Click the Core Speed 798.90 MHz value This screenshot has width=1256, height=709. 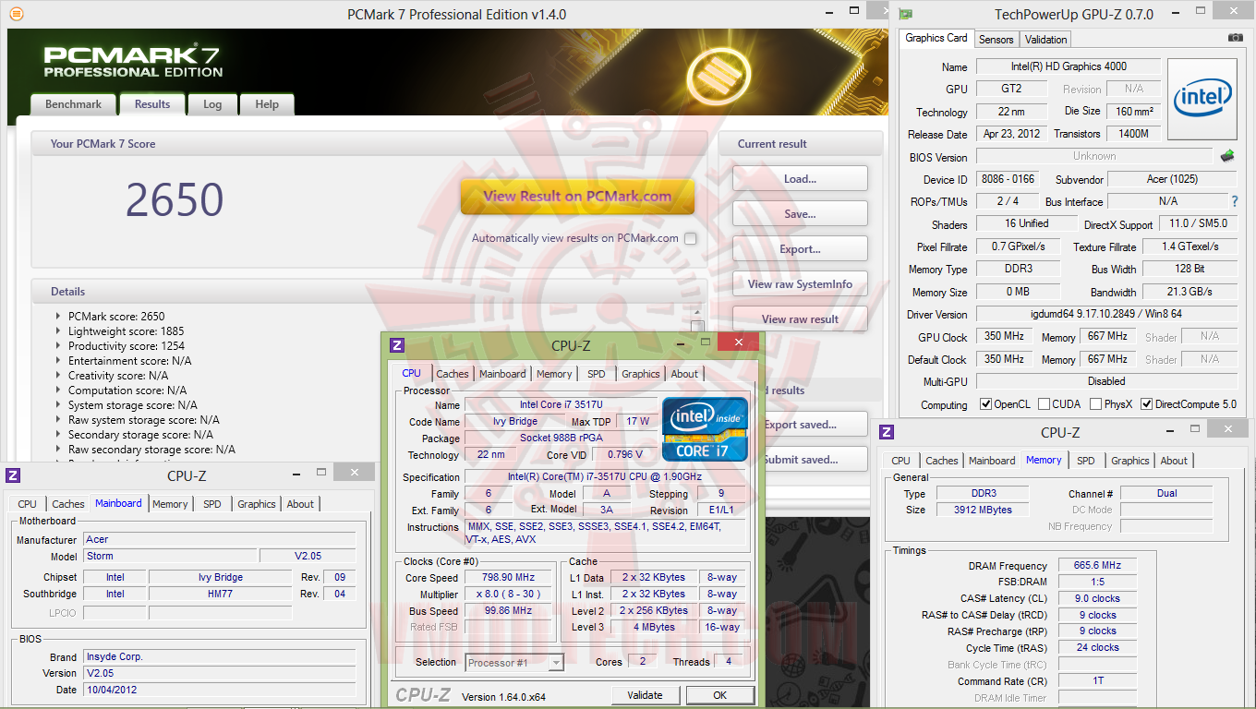[x=507, y=577]
